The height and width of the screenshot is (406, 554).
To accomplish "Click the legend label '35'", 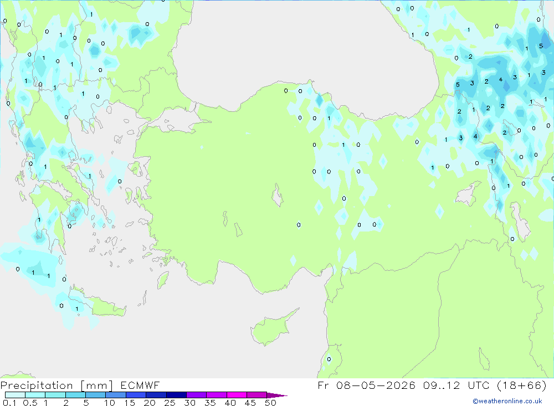I will pyautogui.click(x=210, y=403).
